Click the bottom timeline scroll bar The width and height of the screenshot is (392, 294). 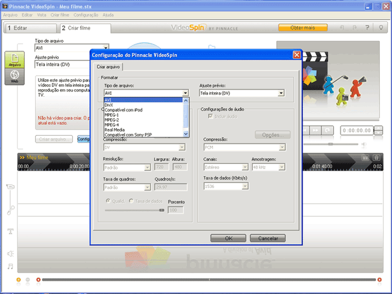pos(209,280)
